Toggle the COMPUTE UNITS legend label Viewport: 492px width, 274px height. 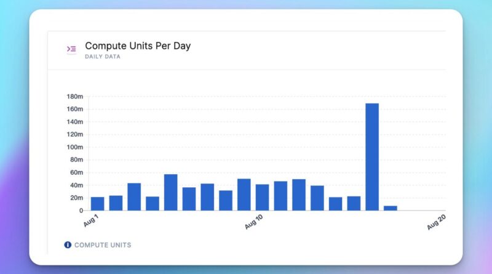(102, 245)
